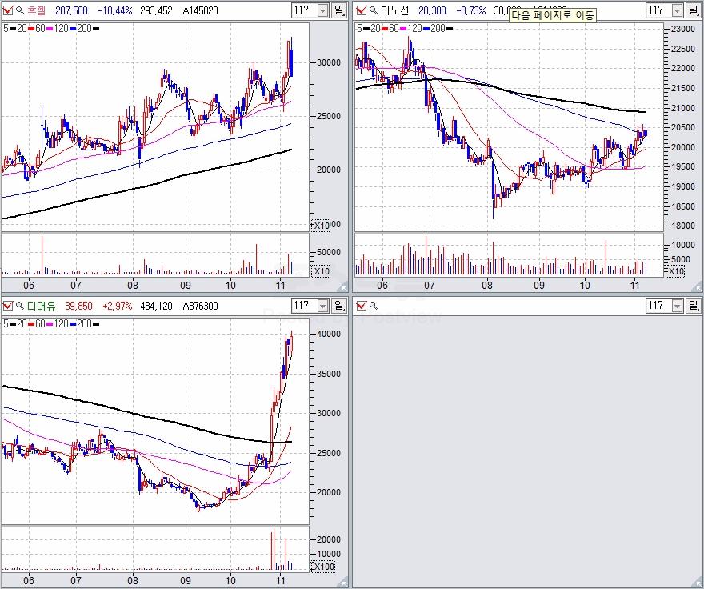This screenshot has height=589, width=704.
Task: Click the 일 period button on 휴젤 chart
Action: point(341,10)
